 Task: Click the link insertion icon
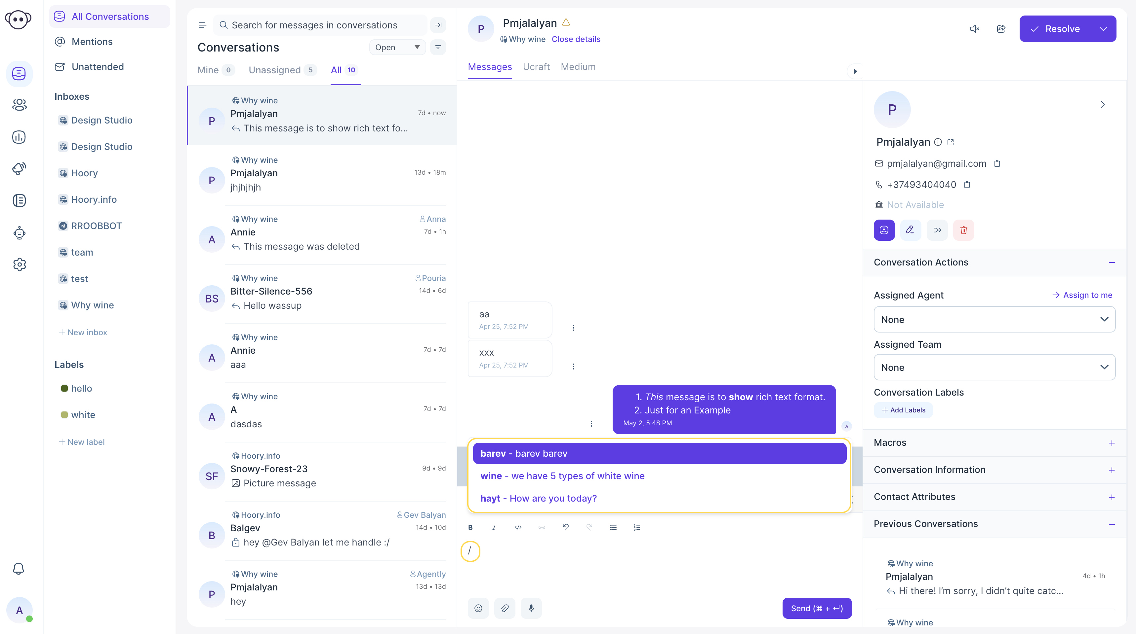pos(542,527)
